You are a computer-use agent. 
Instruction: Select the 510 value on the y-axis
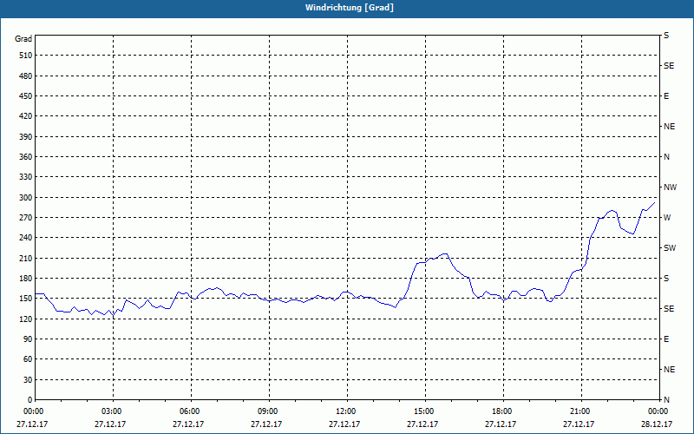coord(26,56)
